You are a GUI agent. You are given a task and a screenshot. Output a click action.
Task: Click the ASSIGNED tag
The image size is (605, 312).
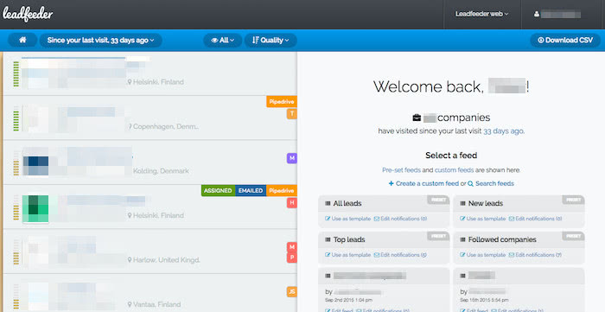point(218,190)
